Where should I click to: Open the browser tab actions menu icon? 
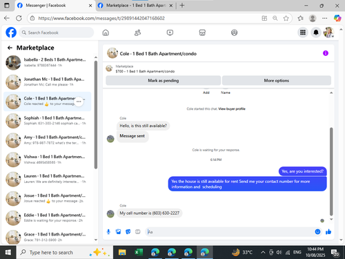(7, 6)
